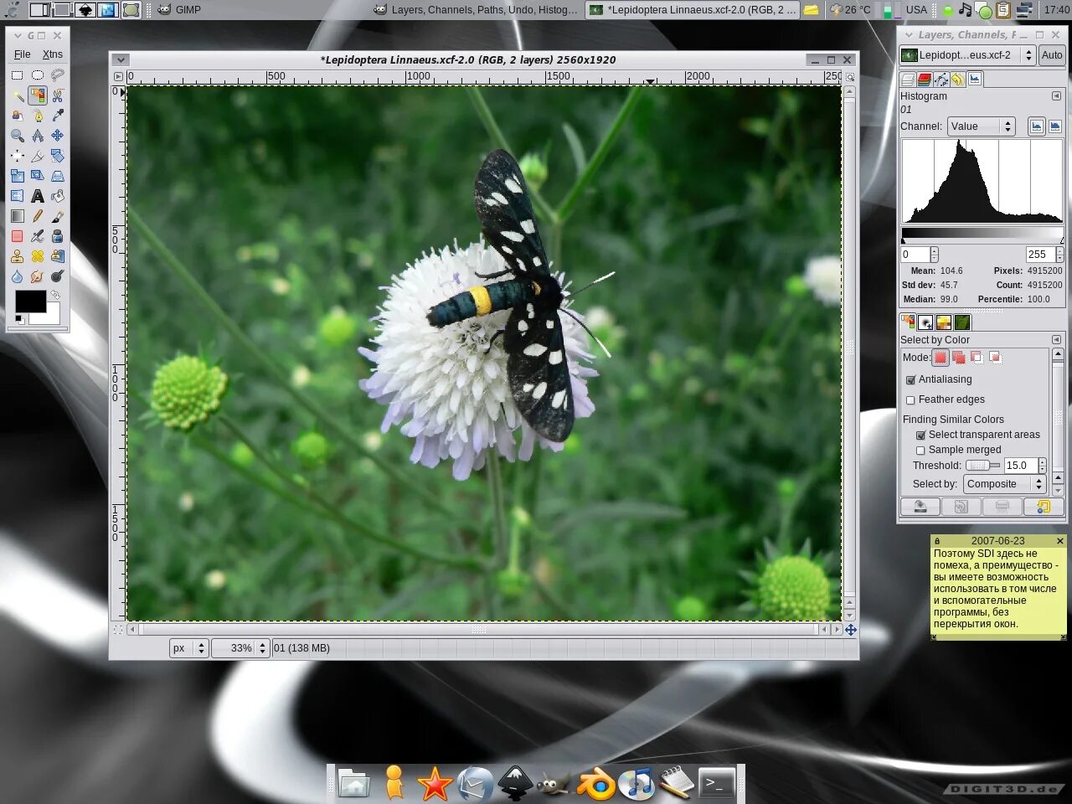
Task: Select the Flip tool
Action: pos(17,196)
